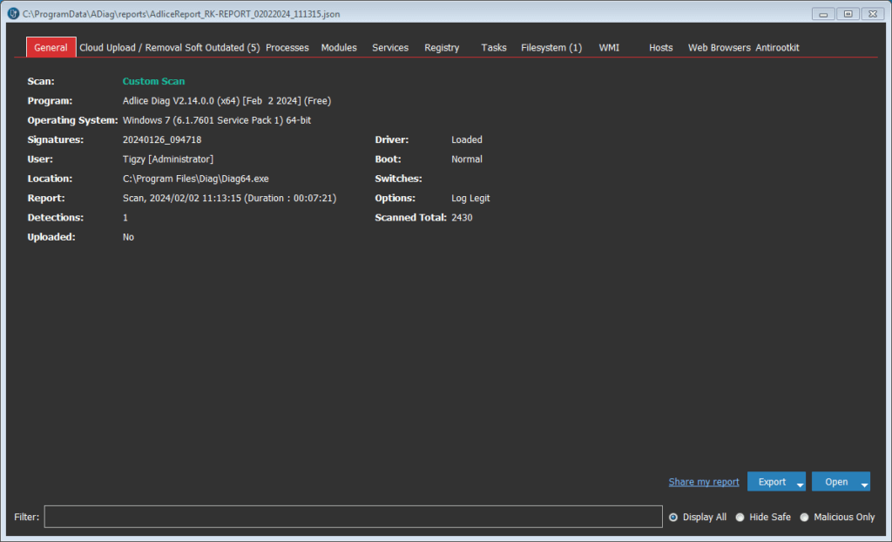892x542 pixels.
Task: Click the Boot value Normal
Action: click(467, 159)
